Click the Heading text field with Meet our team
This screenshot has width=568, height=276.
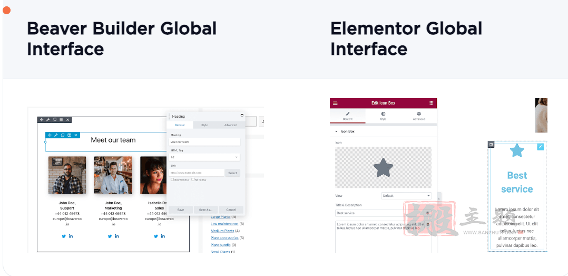204,142
